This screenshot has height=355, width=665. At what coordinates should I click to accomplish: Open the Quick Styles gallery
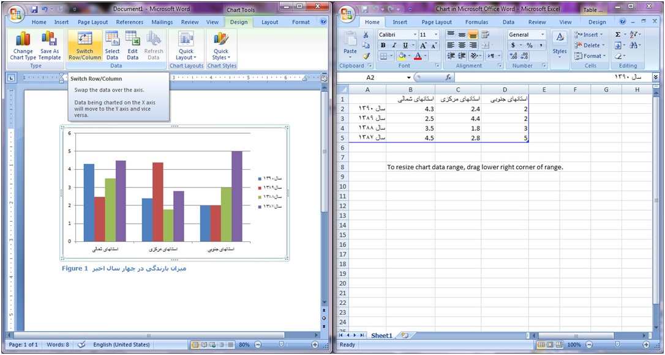[x=221, y=46]
